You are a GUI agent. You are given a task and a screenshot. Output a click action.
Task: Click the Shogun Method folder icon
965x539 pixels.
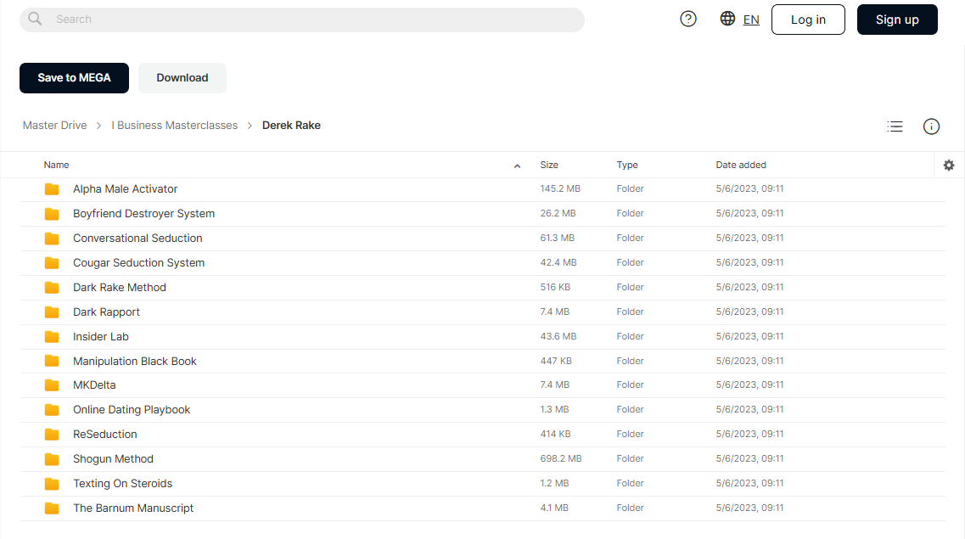[x=52, y=459]
